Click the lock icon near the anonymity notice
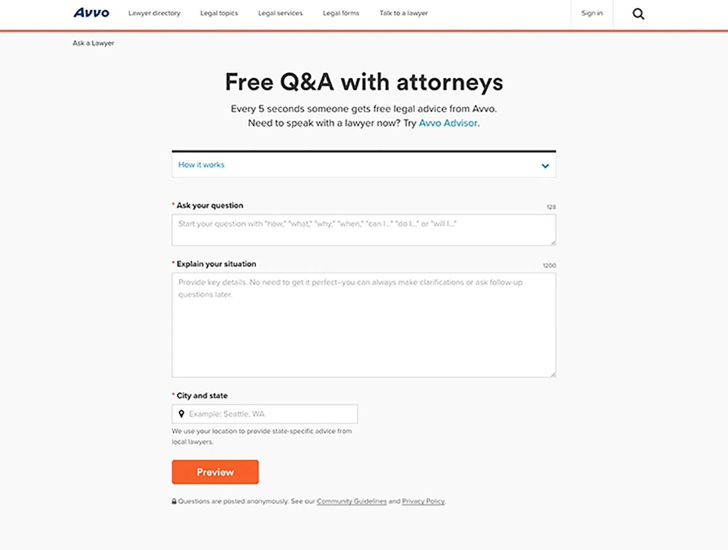 tap(174, 501)
